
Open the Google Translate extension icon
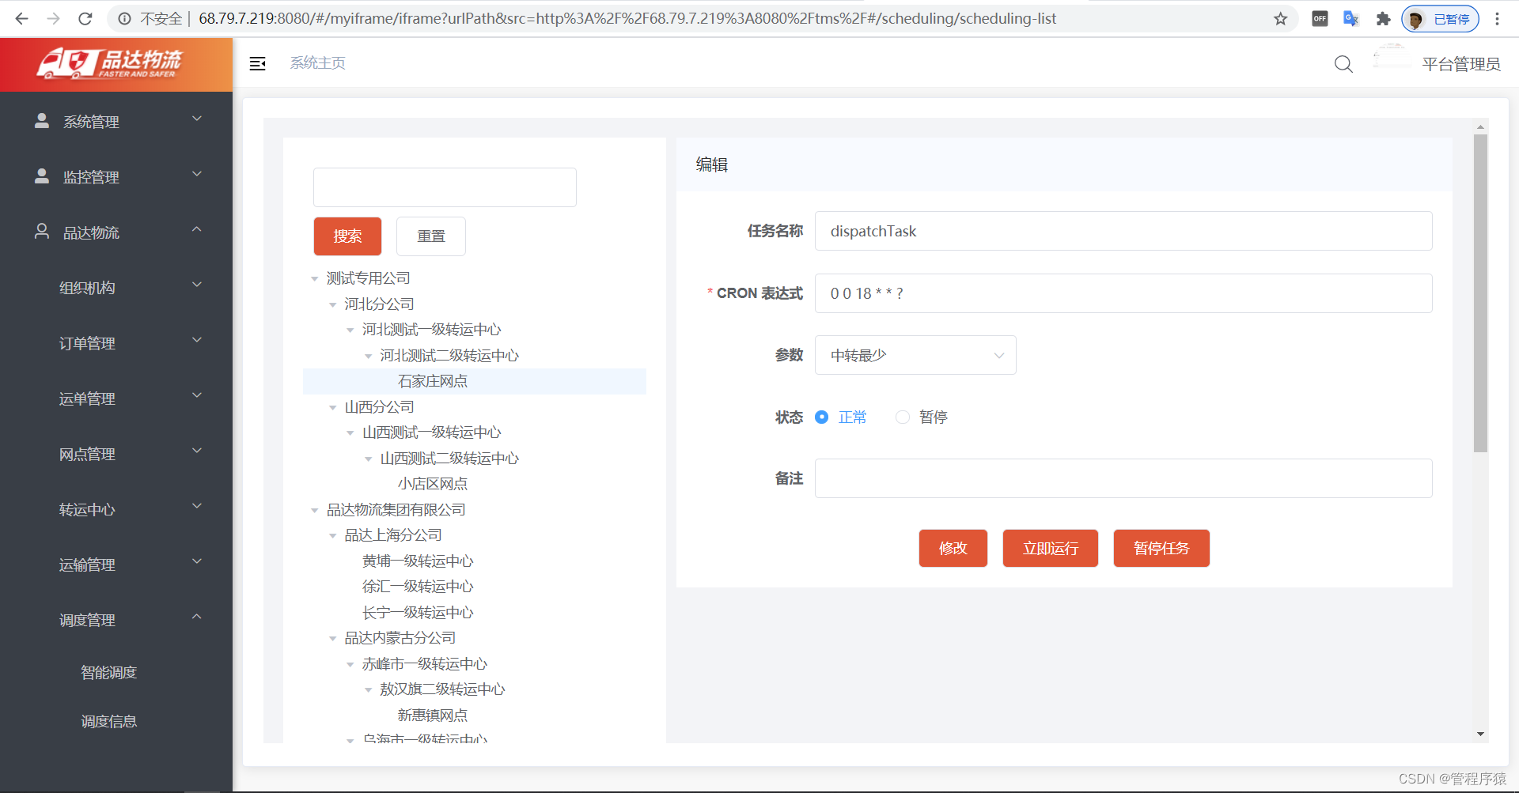1350,18
